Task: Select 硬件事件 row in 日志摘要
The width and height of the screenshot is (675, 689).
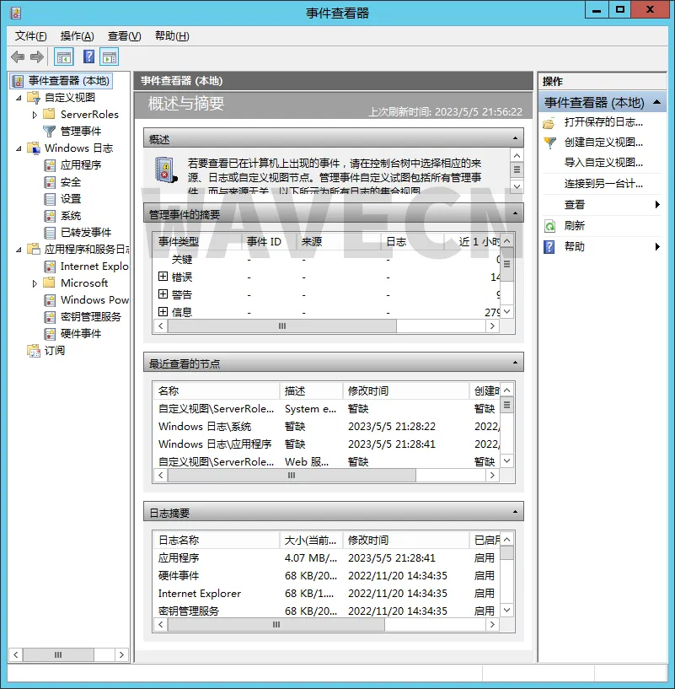Action: (326, 576)
